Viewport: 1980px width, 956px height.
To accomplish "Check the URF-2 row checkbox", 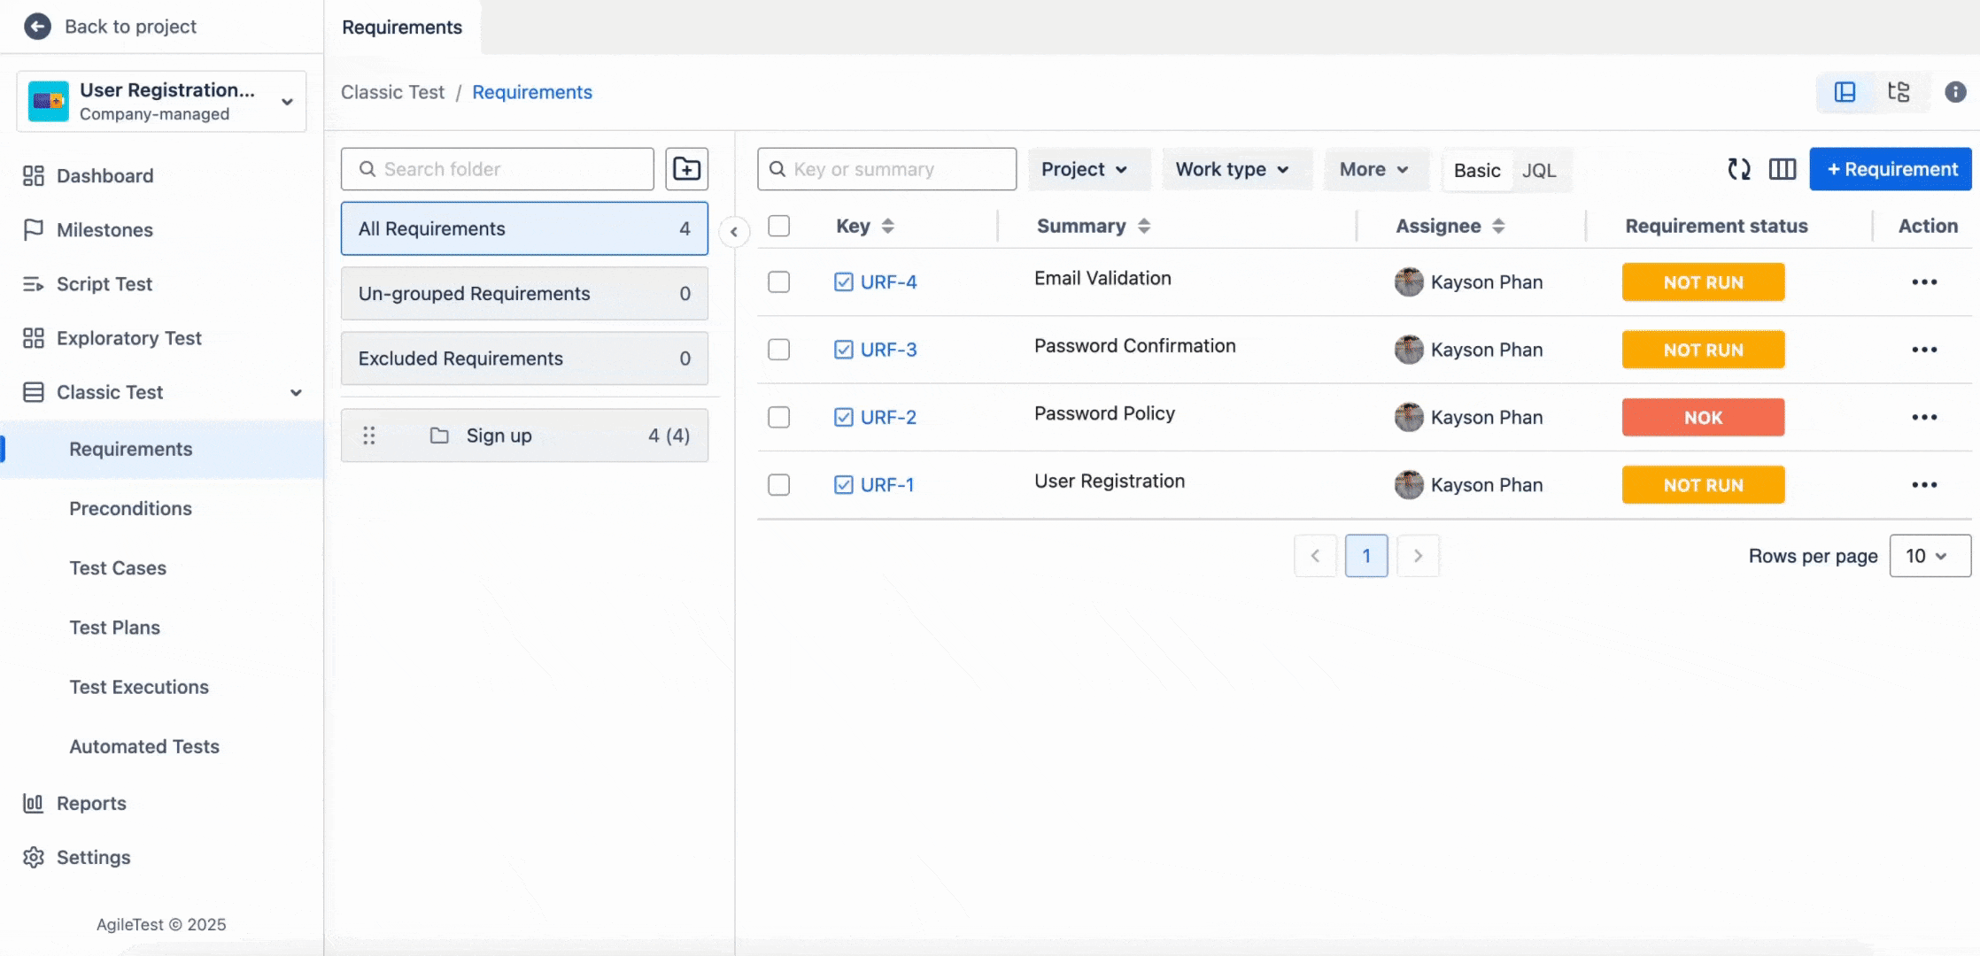I will tap(778, 417).
